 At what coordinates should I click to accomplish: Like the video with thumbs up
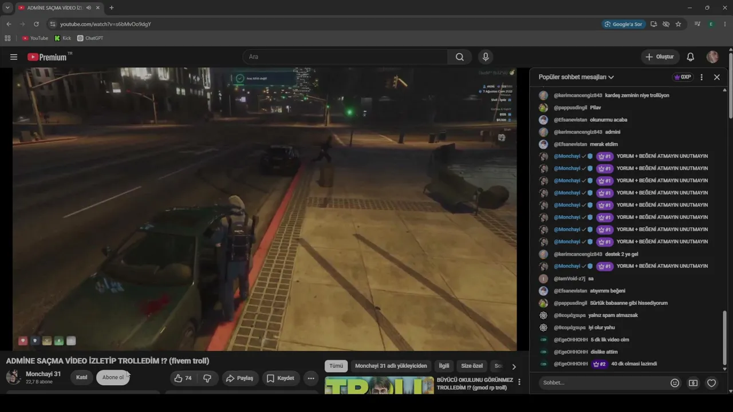point(183,378)
